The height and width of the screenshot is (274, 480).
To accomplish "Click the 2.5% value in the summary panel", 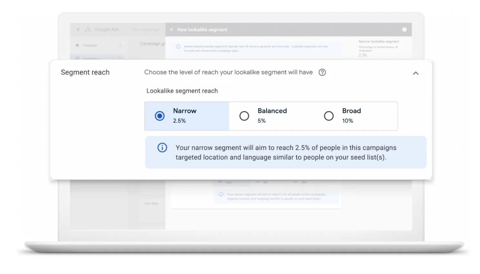I will pos(363,55).
